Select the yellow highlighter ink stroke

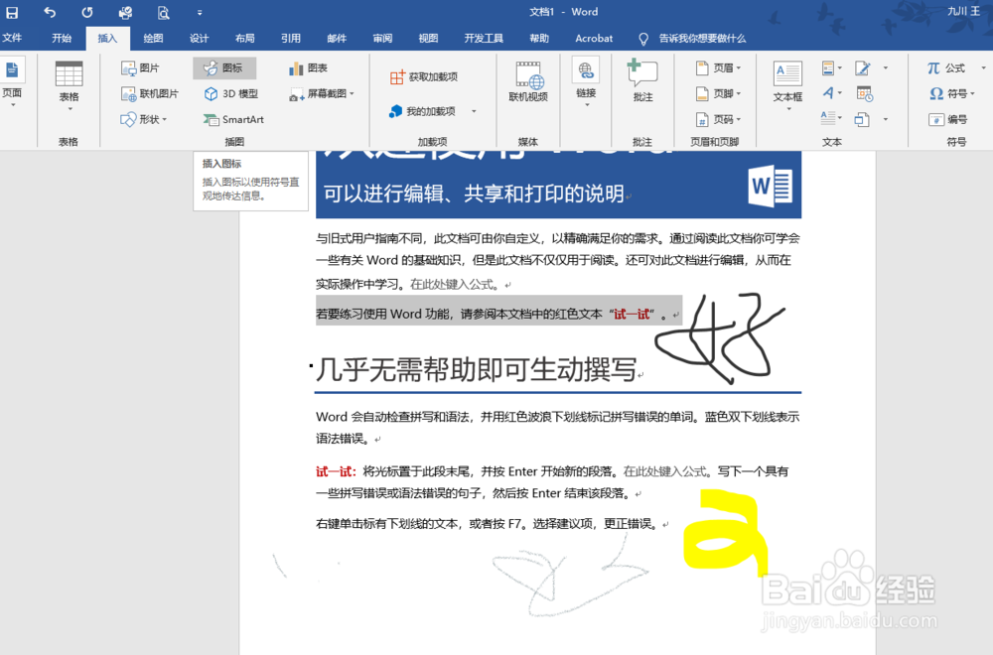click(x=725, y=533)
